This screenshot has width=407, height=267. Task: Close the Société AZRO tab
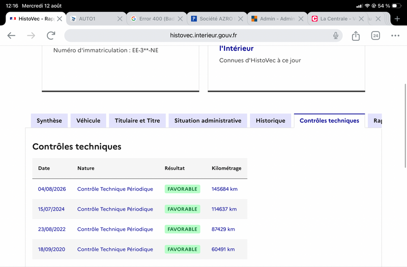tap(241, 19)
